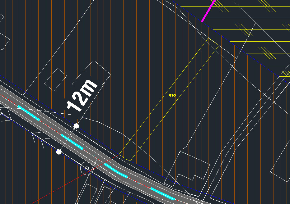The image size is (290, 204).
Task: Click the upper endpoint dot of the 12m dimension
Action: point(76,125)
